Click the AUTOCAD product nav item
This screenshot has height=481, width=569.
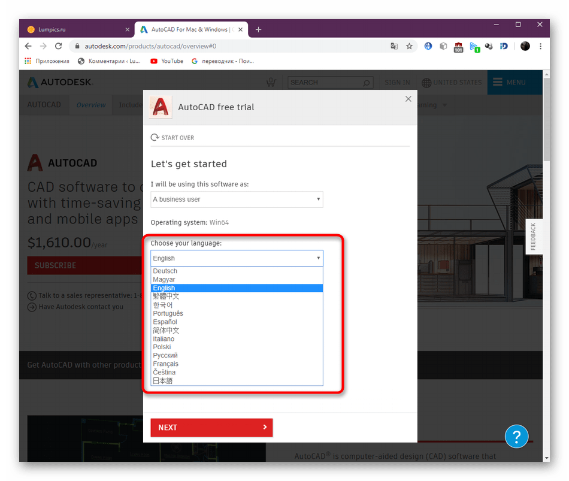coord(44,105)
